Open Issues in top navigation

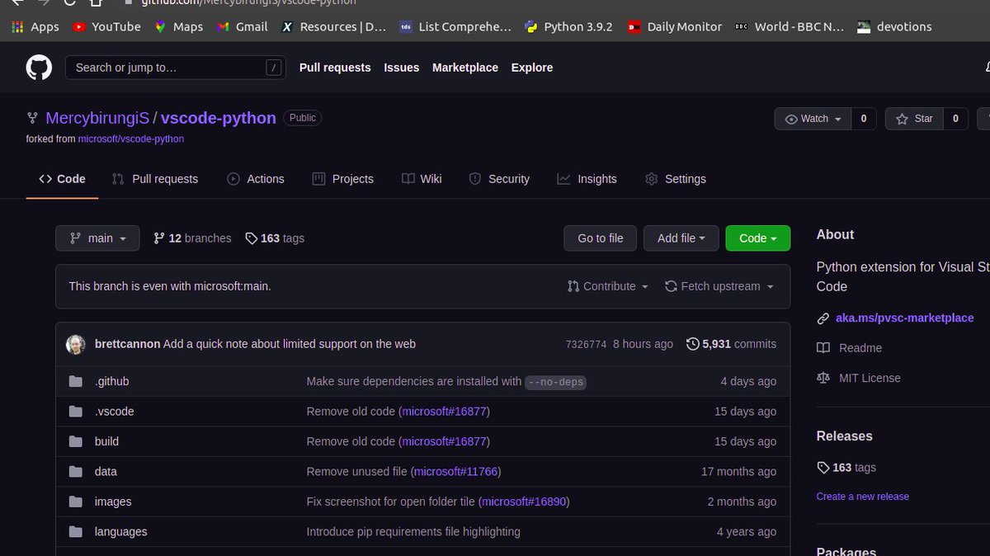[x=401, y=68]
